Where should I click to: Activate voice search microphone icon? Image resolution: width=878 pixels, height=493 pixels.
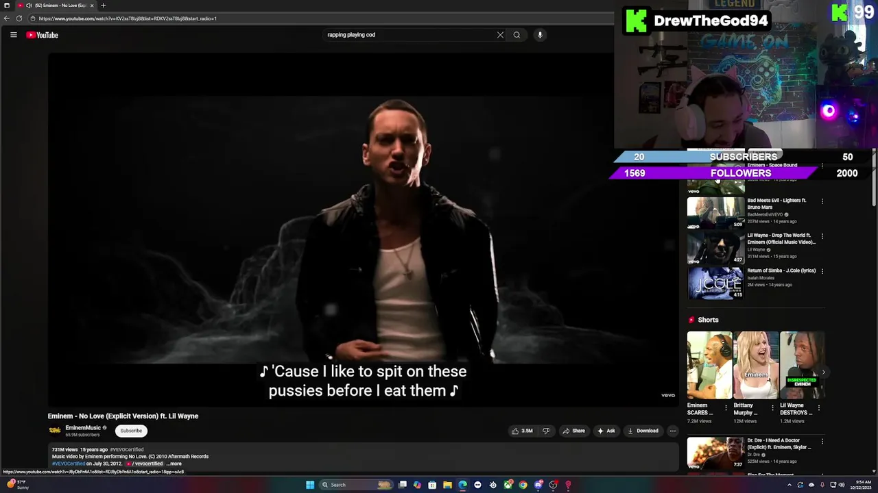540,35
